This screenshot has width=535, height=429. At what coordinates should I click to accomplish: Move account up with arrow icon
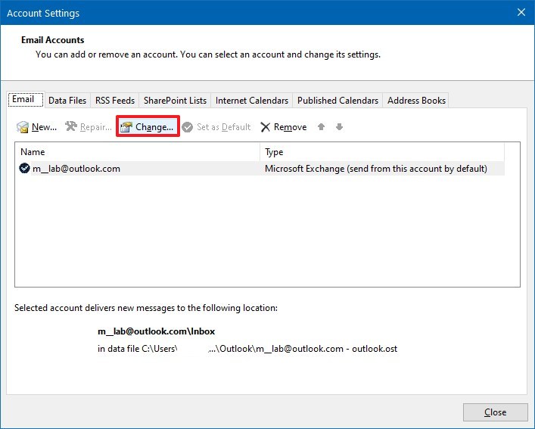321,127
